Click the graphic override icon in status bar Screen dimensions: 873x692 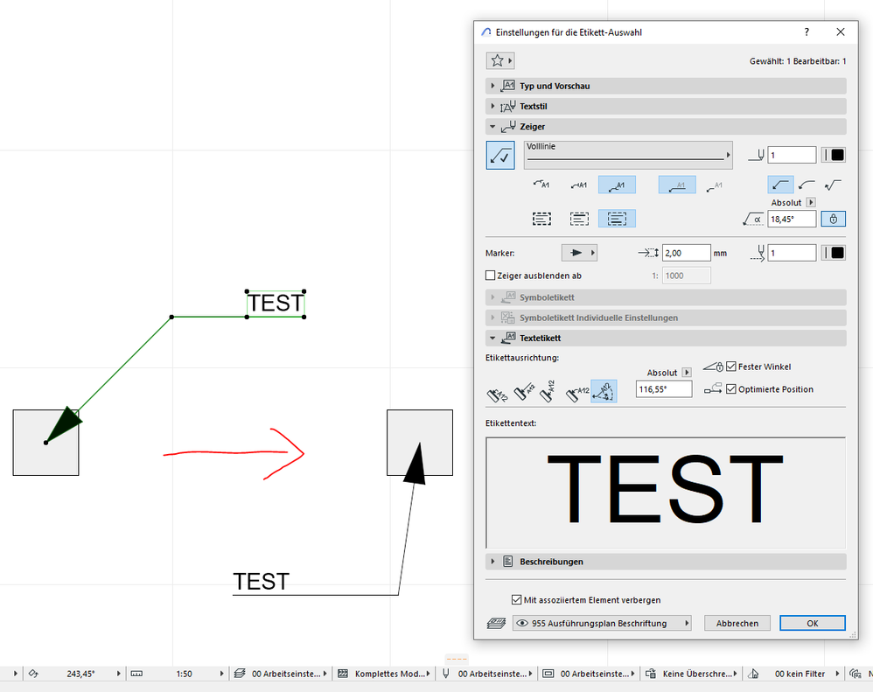pos(650,674)
